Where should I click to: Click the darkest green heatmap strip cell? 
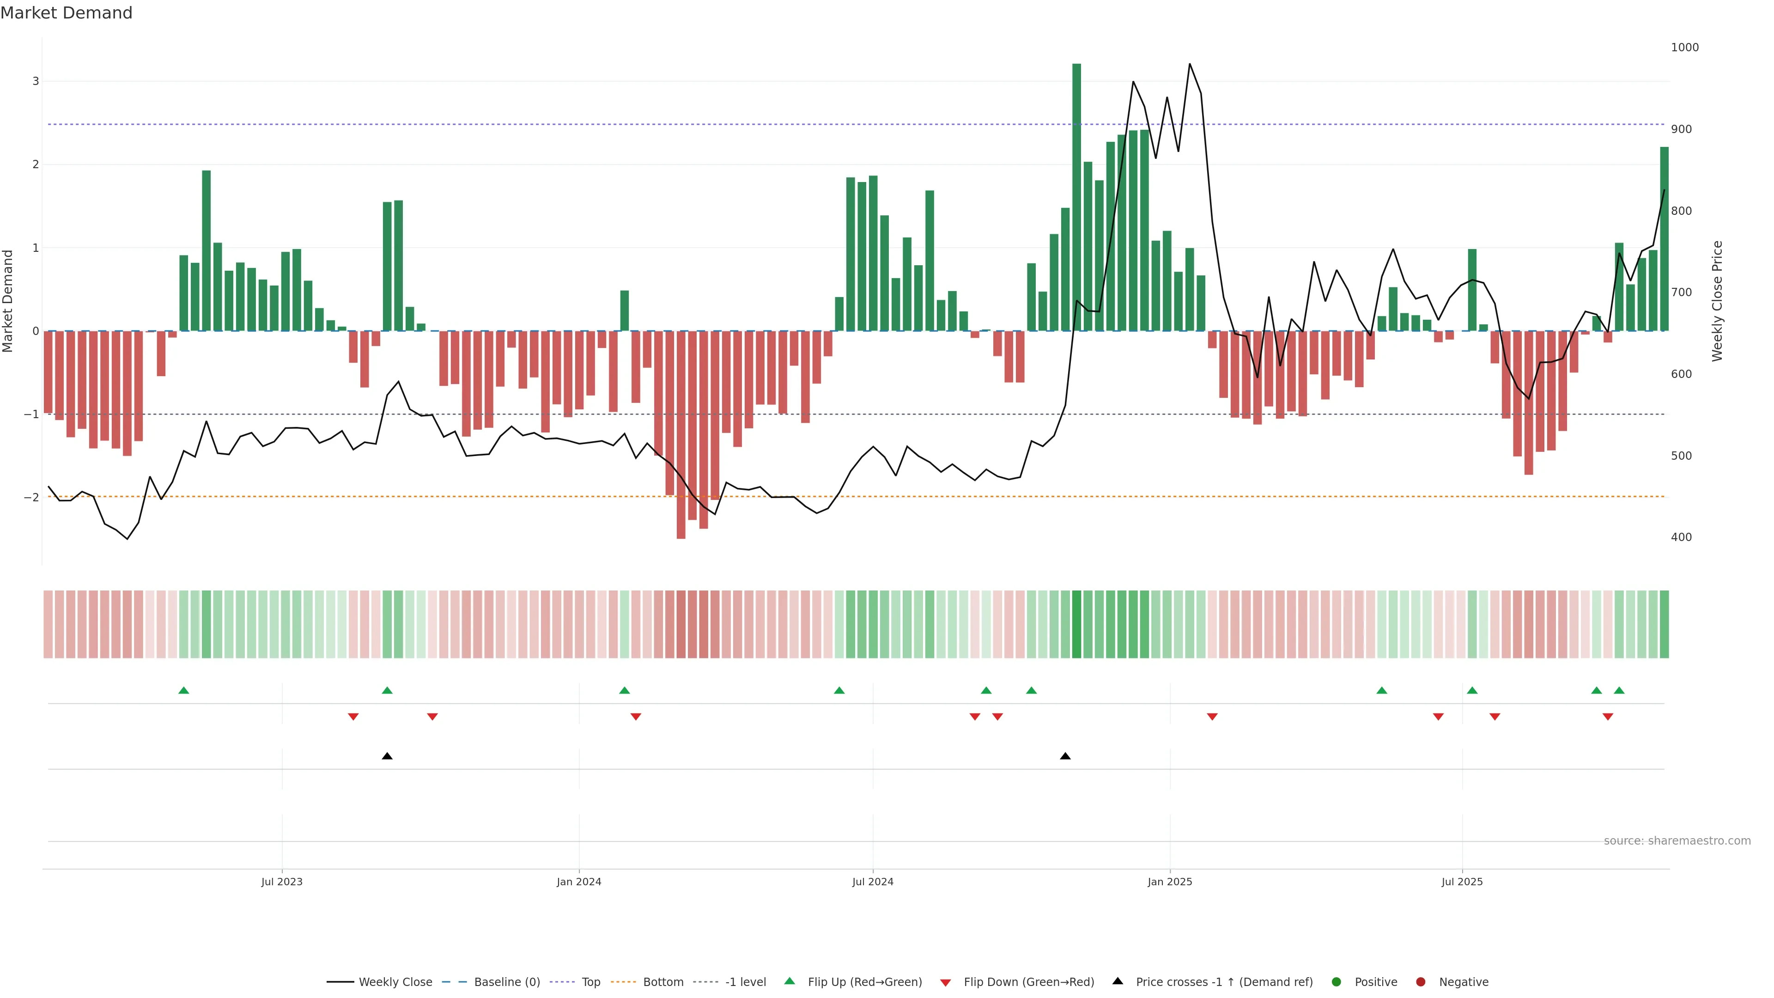1076,624
